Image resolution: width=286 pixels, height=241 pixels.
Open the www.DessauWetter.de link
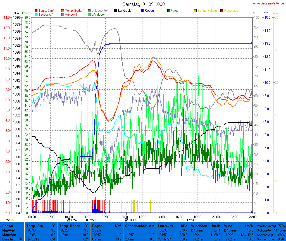click(x=269, y=3)
